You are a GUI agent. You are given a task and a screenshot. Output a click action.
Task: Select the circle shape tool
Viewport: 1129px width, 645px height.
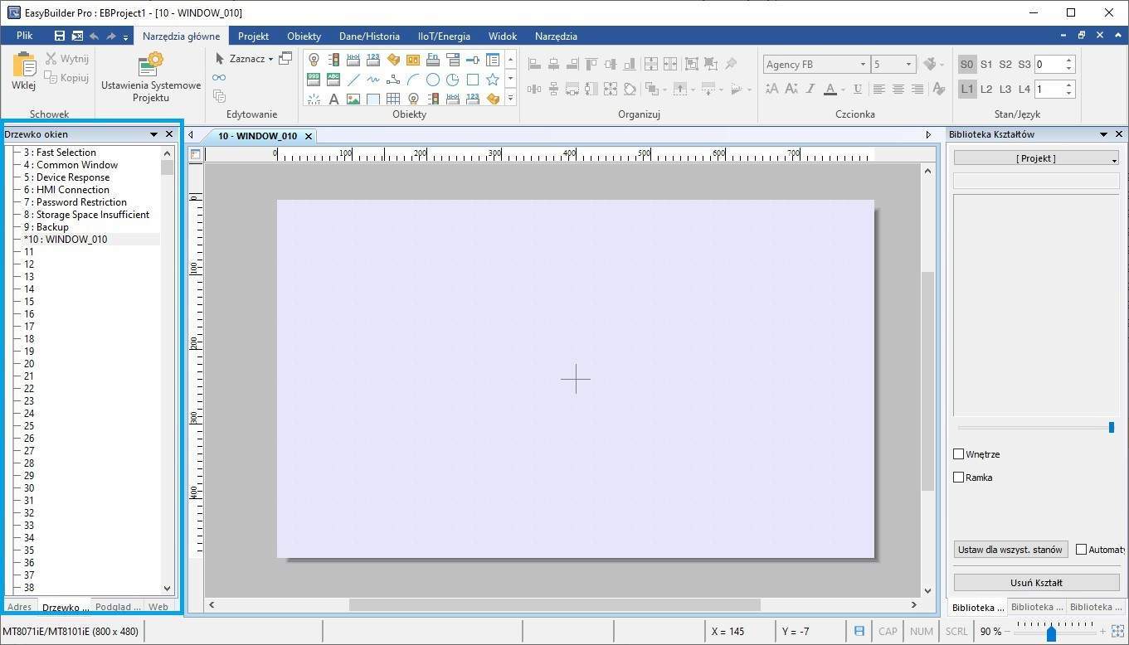coord(433,80)
